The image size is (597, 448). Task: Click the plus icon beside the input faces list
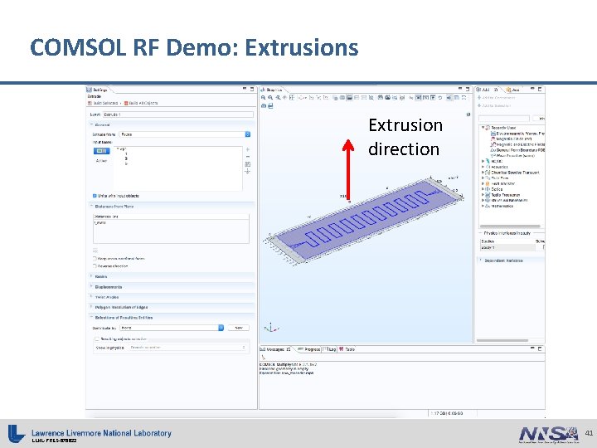247,149
